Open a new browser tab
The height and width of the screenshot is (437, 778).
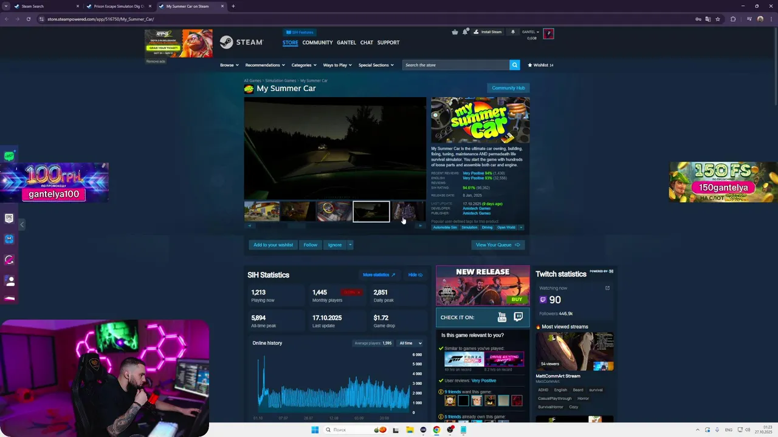click(x=233, y=6)
